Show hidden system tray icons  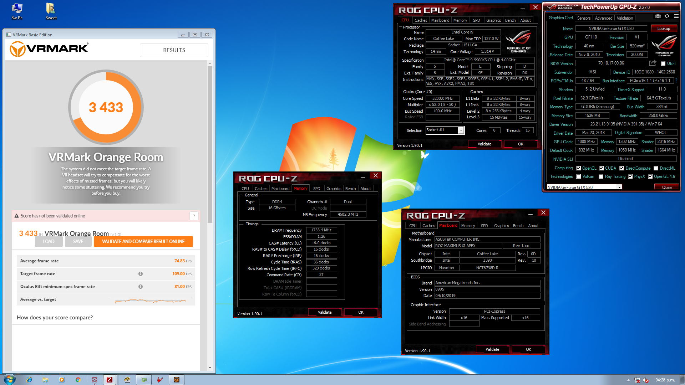tap(628, 380)
